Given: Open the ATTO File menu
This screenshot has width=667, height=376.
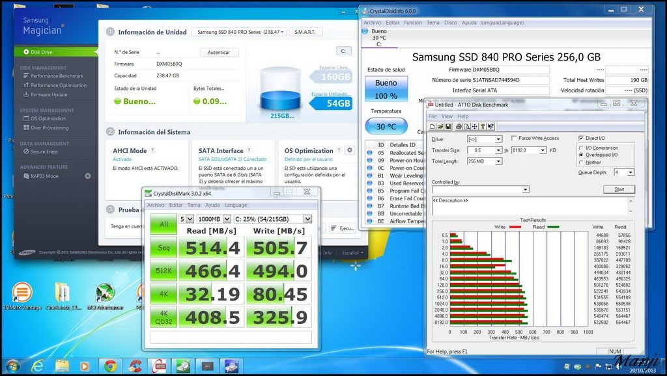Looking at the screenshot, I should pyautogui.click(x=433, y=116).
